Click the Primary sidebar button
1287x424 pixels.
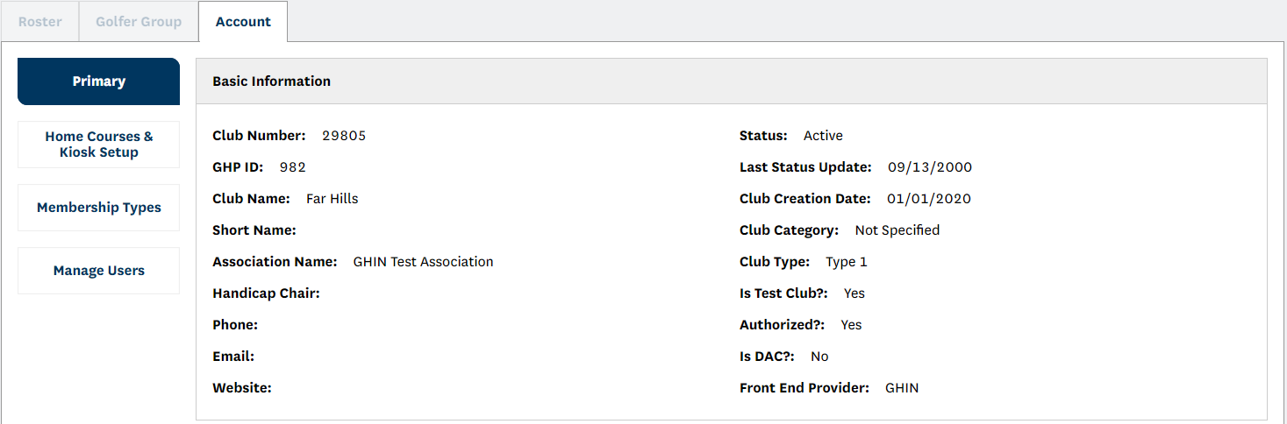coord(98,81)
